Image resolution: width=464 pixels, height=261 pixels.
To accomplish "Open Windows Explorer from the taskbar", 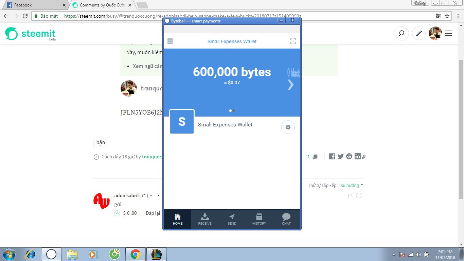I will (x=72, y=254).
